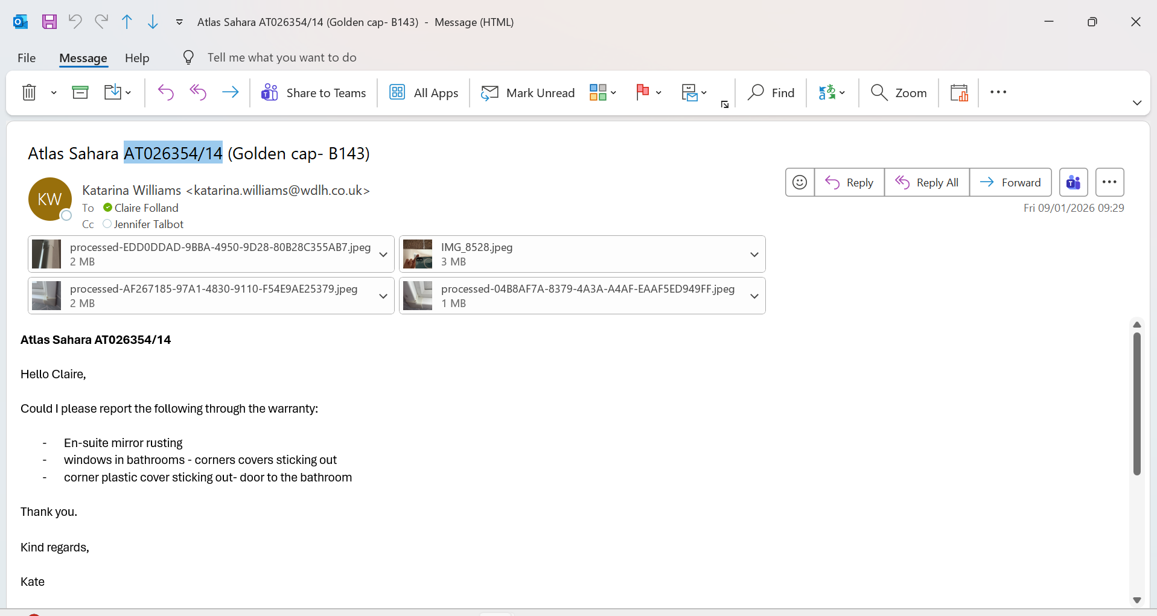Viewport: 1157px width, 616px height.
Task: Expand options for processed-AF267185 attachment
Action: [x=383, y=296]
